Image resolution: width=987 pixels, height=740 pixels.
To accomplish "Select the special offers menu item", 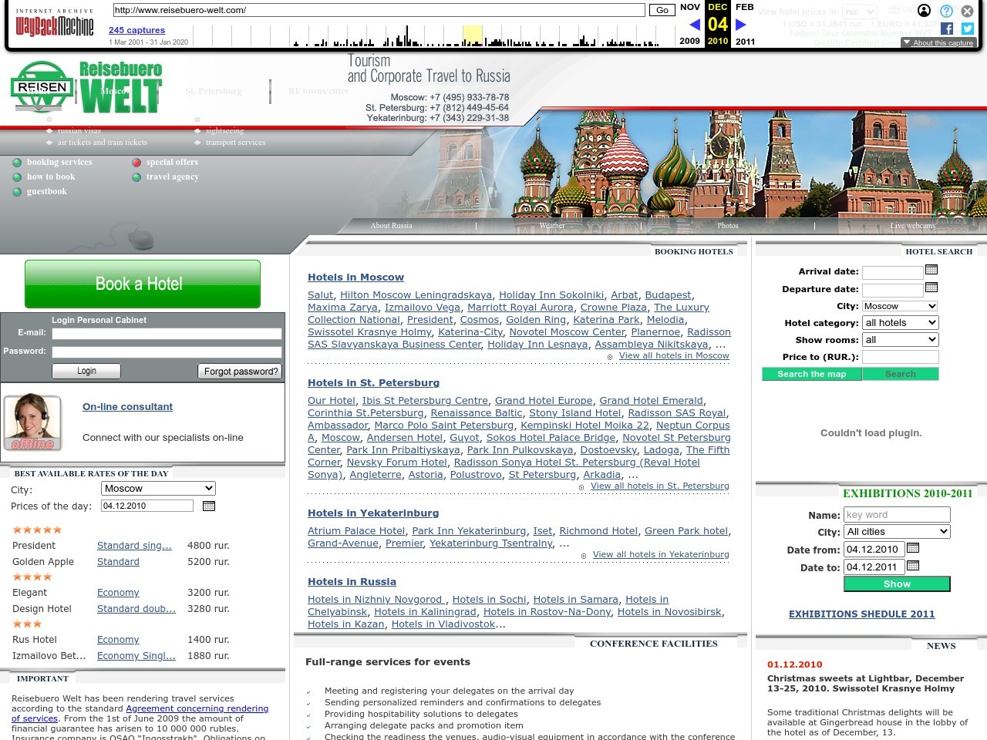I will click(x=172, y=162).
